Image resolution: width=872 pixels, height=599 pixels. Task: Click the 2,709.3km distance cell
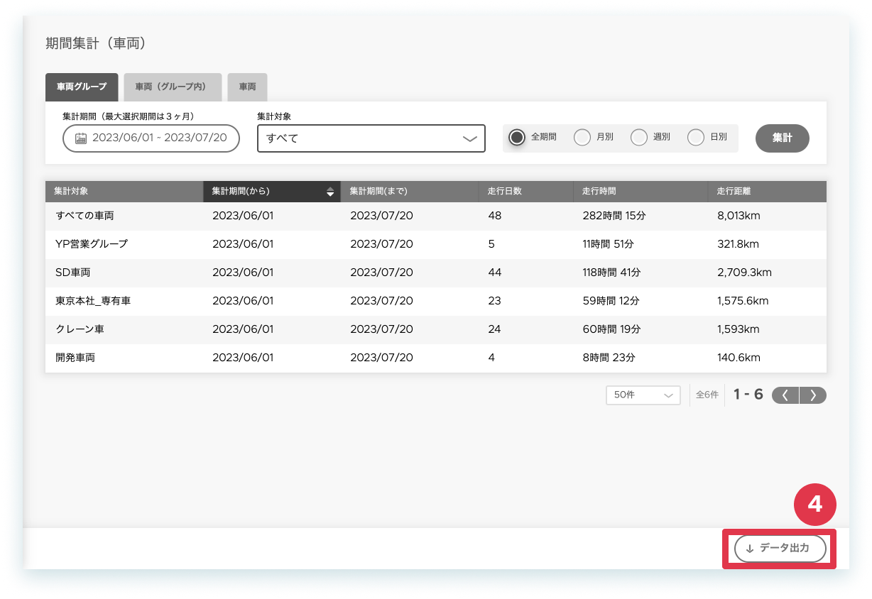point(744,273)
